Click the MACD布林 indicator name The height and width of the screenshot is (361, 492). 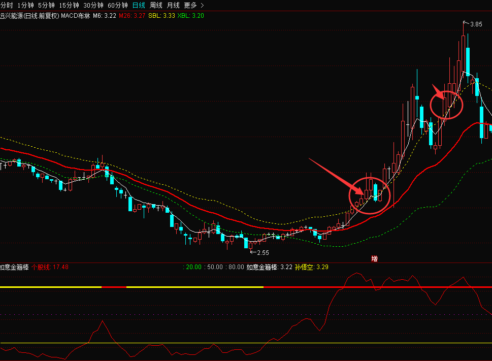coord(75,16)
